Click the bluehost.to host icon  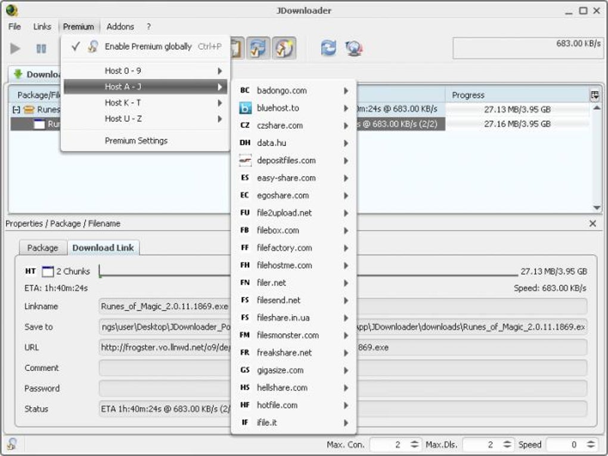click(x=245, y=108)
